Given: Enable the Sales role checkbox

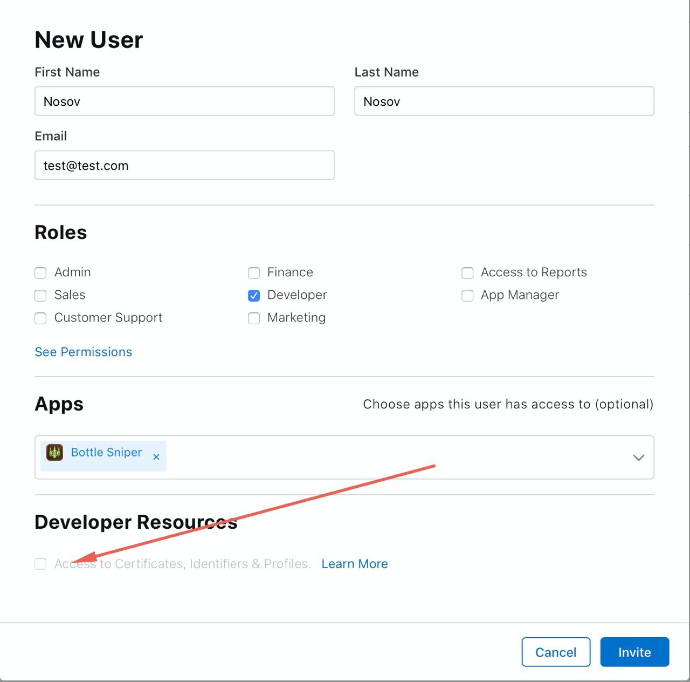Looking at the screenshot, I should 40,296.
